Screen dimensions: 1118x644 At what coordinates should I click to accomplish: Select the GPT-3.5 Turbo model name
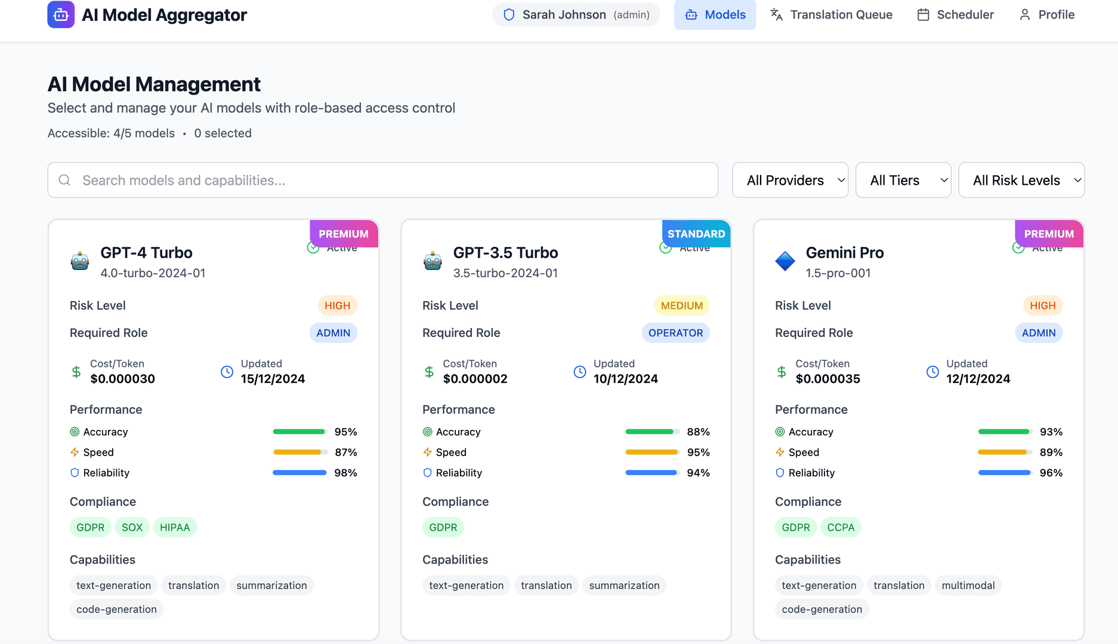(x=505, y=253)
